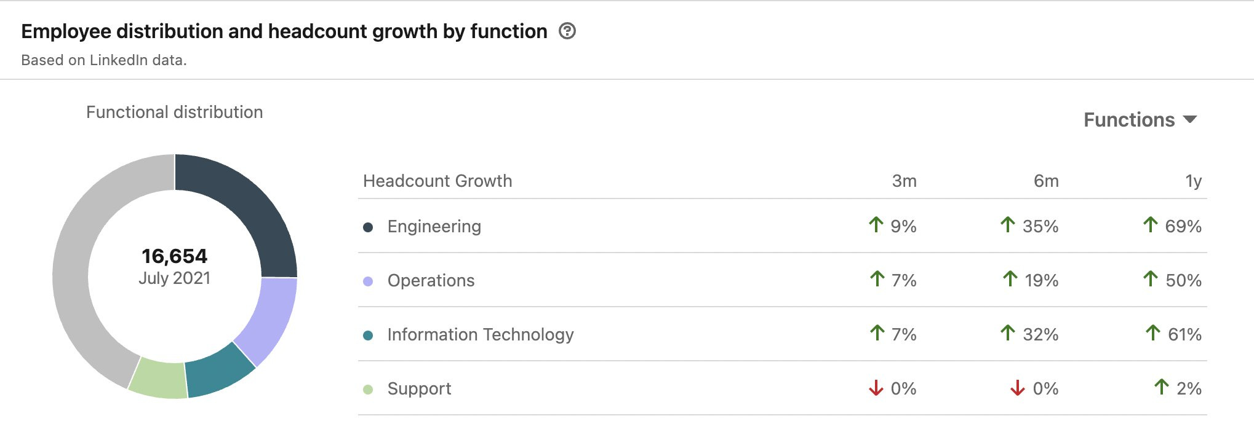The width and height of the screenshot is (1254, 440).
Task: Select the Operations row label
Action: click(x=431, y=281)
